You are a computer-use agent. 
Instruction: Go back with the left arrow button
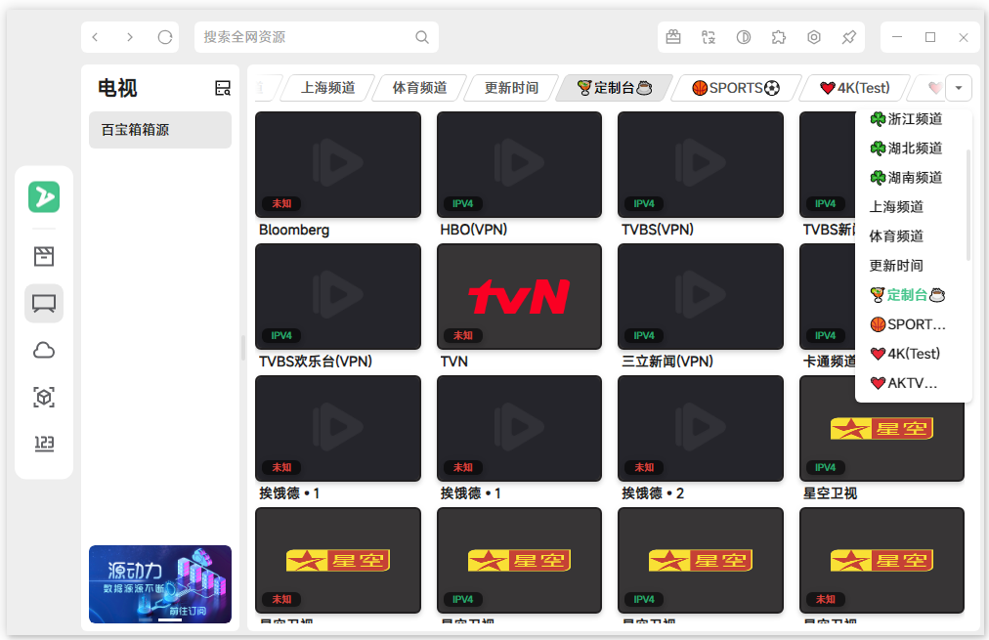(95, 37)
